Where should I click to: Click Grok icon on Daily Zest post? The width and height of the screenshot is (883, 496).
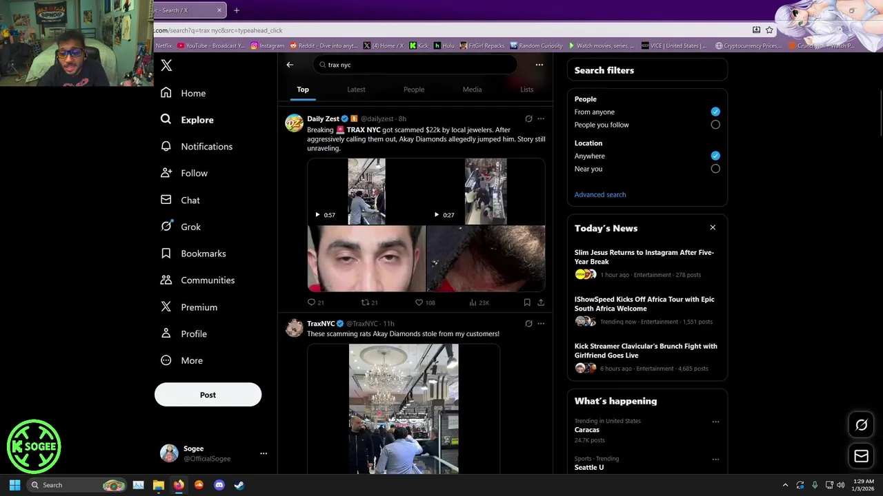[528, 118]
